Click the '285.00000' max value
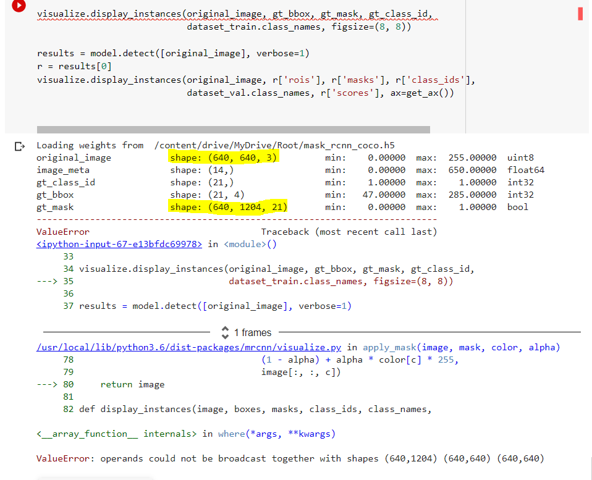Viewport: 592px width, 480px height. (x=472, y=195)
